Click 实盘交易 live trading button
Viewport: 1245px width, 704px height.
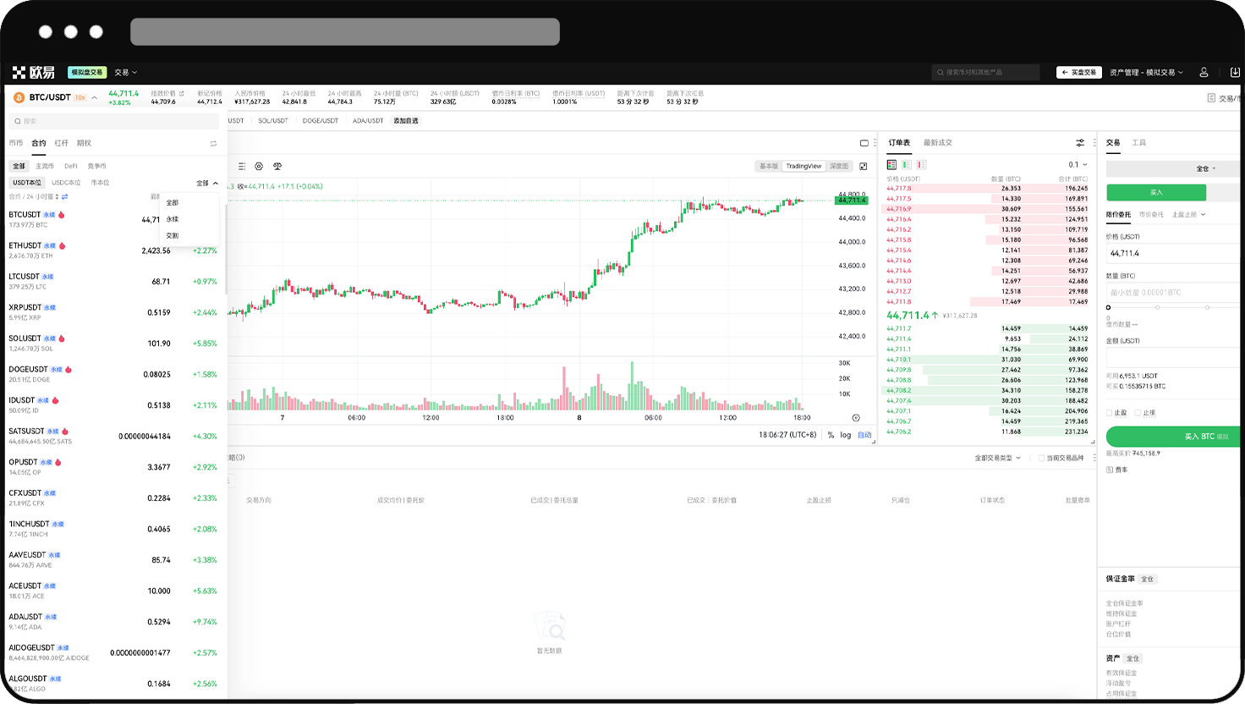[x=1079, y=73]
